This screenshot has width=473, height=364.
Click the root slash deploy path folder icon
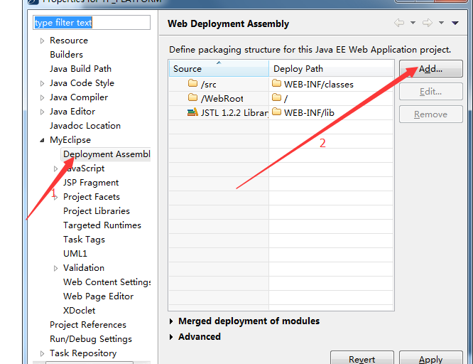pos(276,97)
